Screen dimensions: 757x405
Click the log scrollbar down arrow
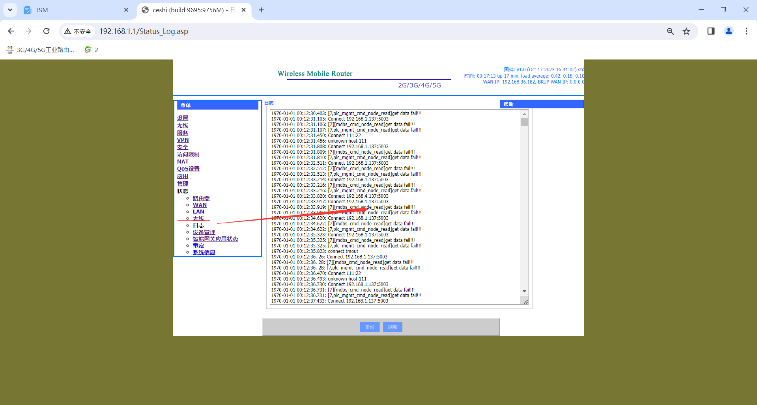point(524,291)
